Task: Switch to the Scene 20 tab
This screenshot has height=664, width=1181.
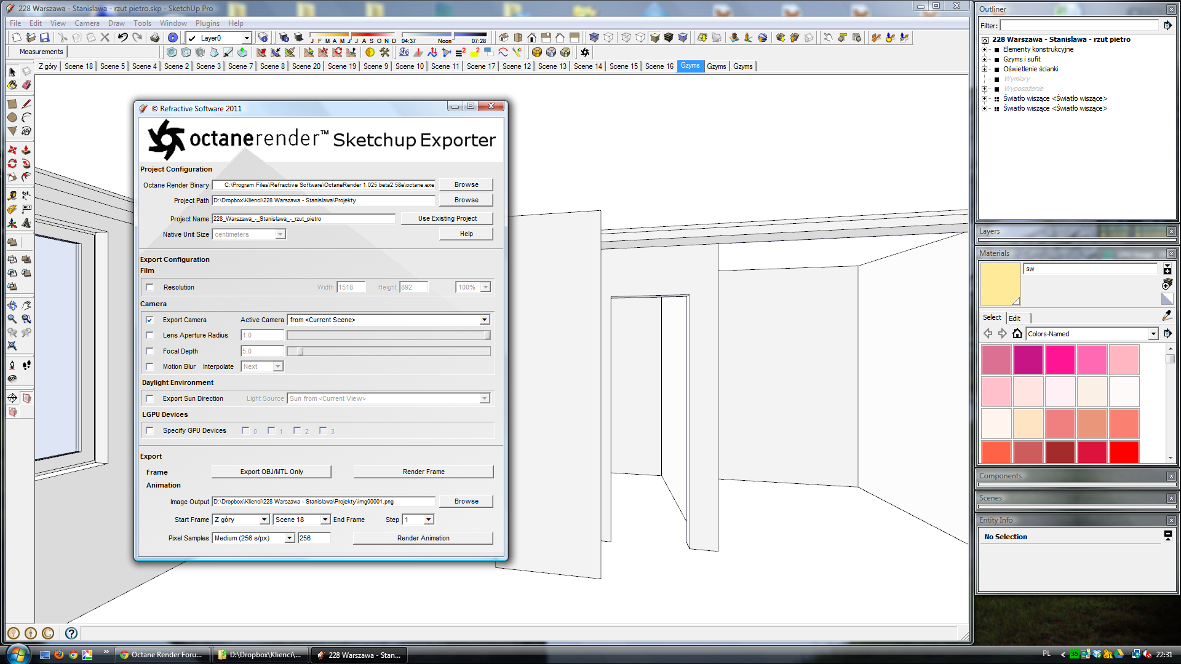Action: pyautogui.click(x=306, y=66)
